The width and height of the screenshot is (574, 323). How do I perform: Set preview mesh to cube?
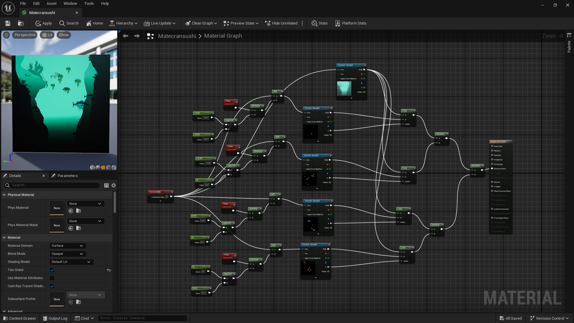point(109,167)
